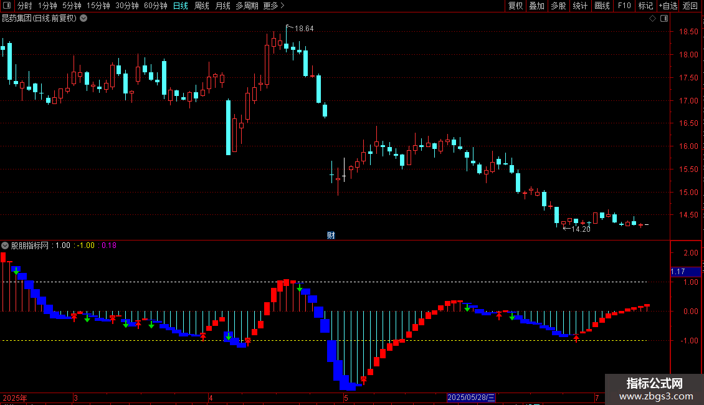
Task: Click the 1.17 indicator value tag
Action: pyautogui.click(x=685, y=272)
